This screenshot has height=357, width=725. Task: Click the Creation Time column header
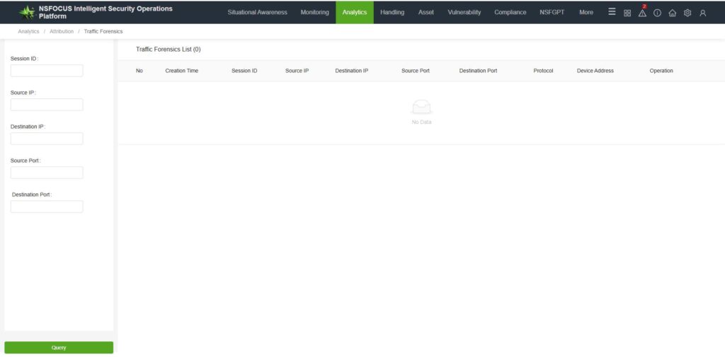click(x=181, y=71)
